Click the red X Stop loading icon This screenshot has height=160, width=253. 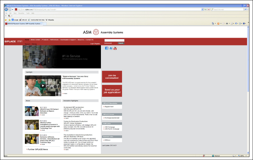(209, 9)
